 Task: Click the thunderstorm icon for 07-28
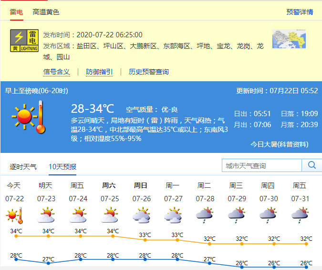tap(205, 216)
